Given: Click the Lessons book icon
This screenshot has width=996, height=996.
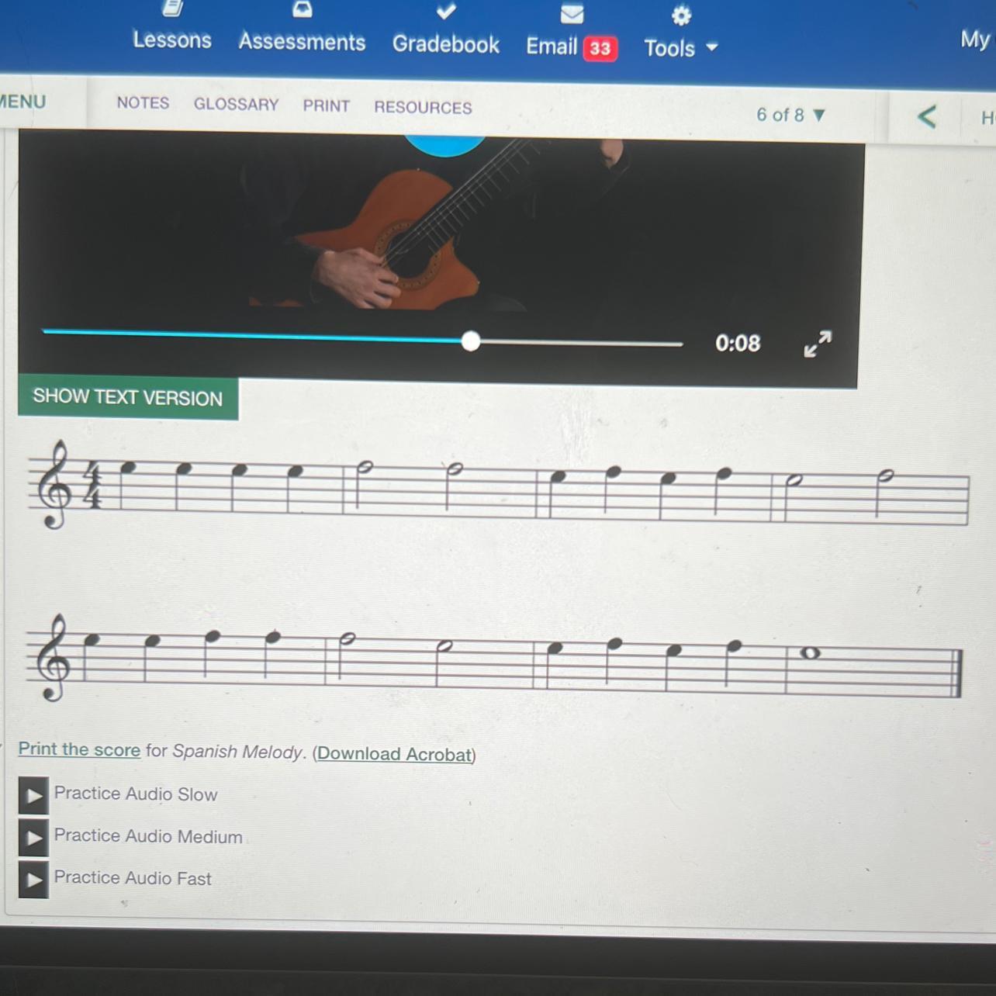Looking at the screenshot, I should pyautogui.click(x=172, y=8).
